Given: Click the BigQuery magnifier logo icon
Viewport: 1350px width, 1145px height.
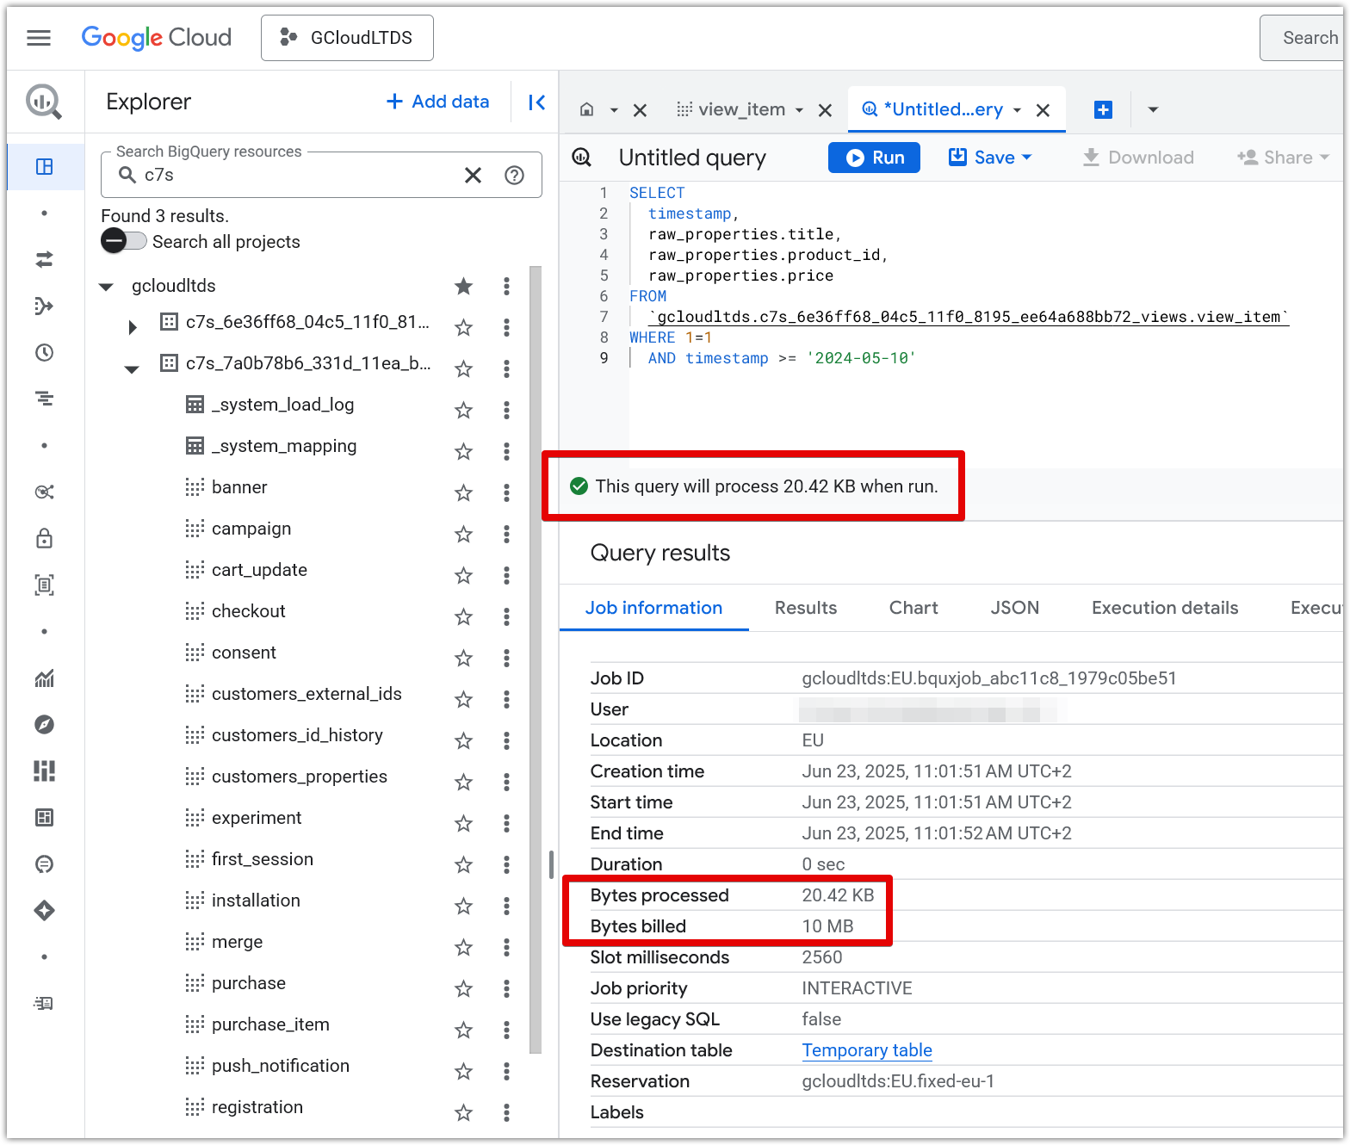Looking at the screenshot, I should coord(44,102).
